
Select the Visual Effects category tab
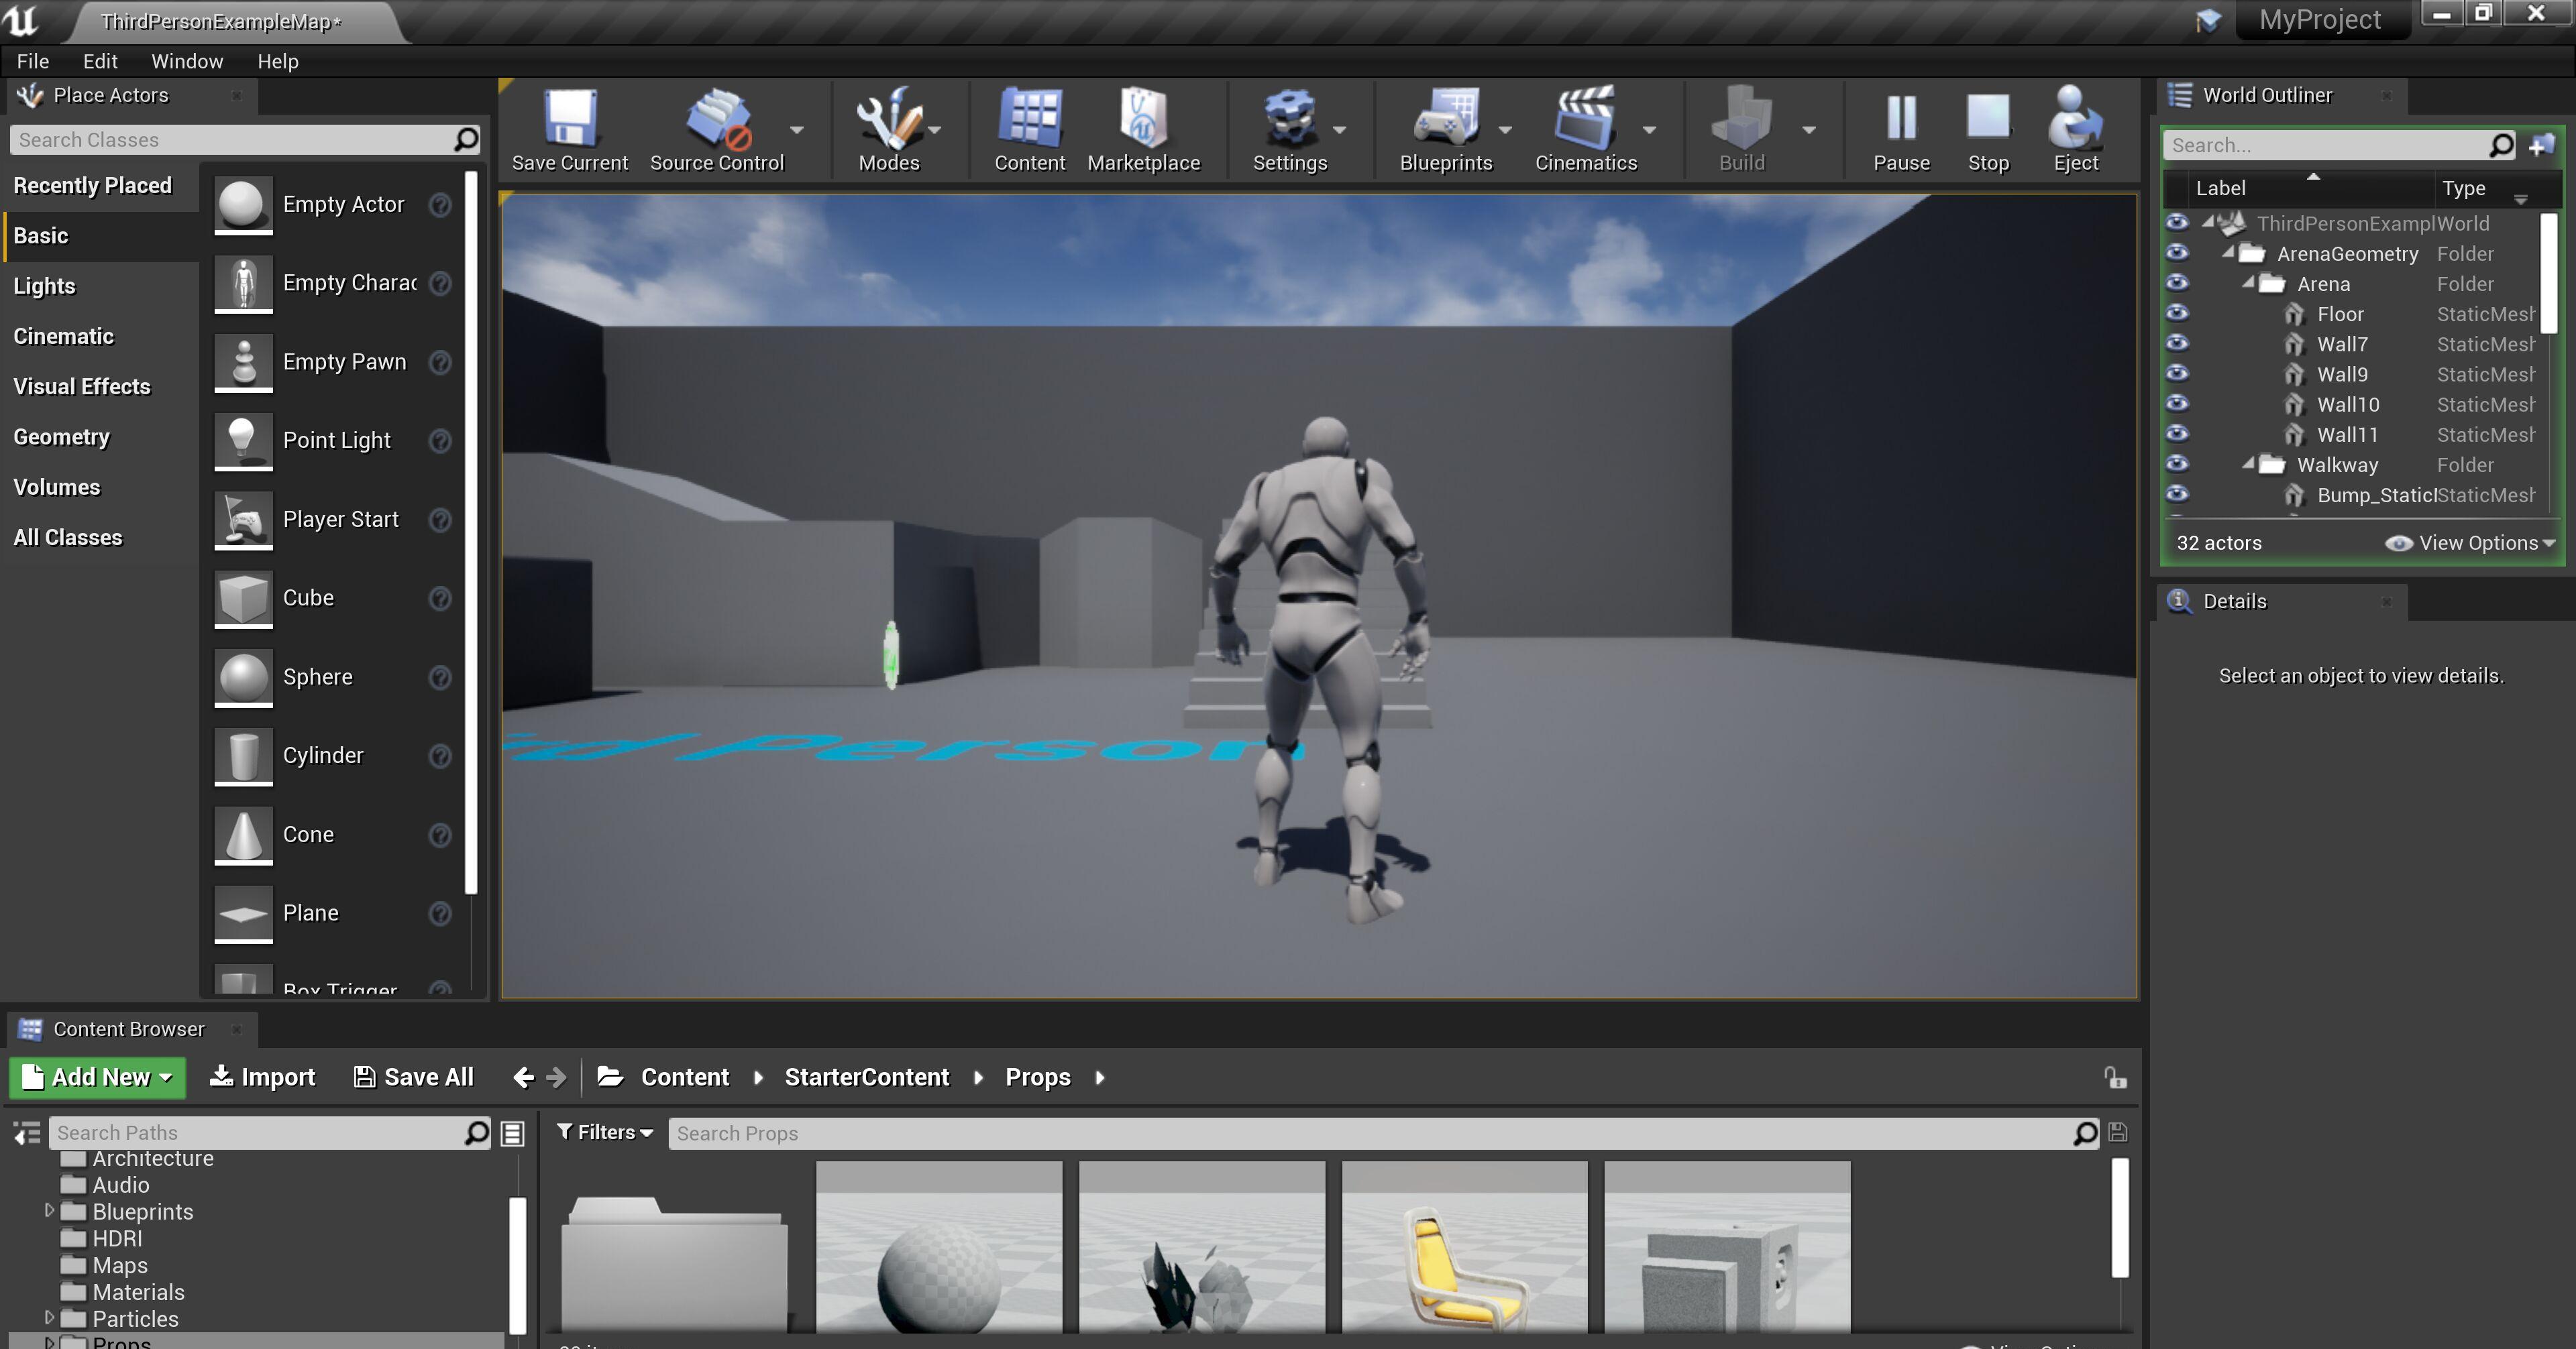click(101, 387)
